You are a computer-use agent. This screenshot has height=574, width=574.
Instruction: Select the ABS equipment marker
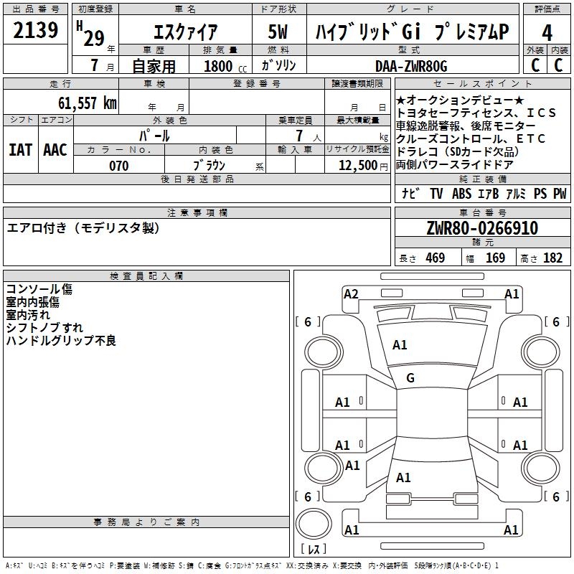pos(461,194)
